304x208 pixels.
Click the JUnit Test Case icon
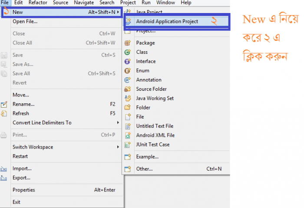127,145
